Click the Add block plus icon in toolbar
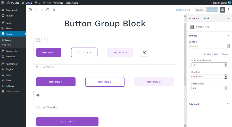This screenshot has width=232, height=127. (x=30, y=10)
